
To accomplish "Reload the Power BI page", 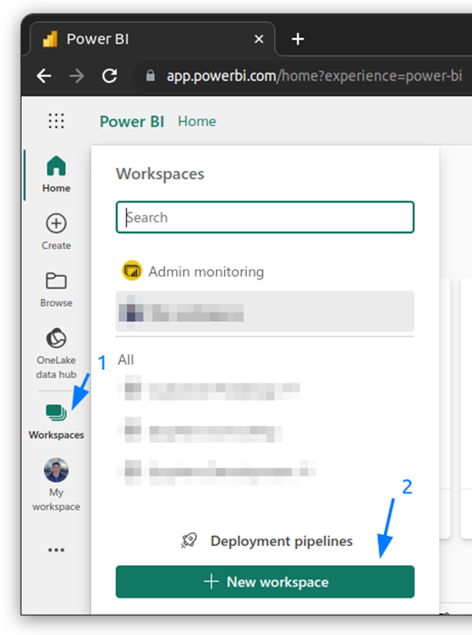I will 110,75.
